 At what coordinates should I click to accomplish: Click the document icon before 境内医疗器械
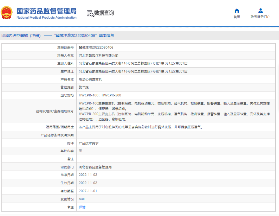(3, 36)
